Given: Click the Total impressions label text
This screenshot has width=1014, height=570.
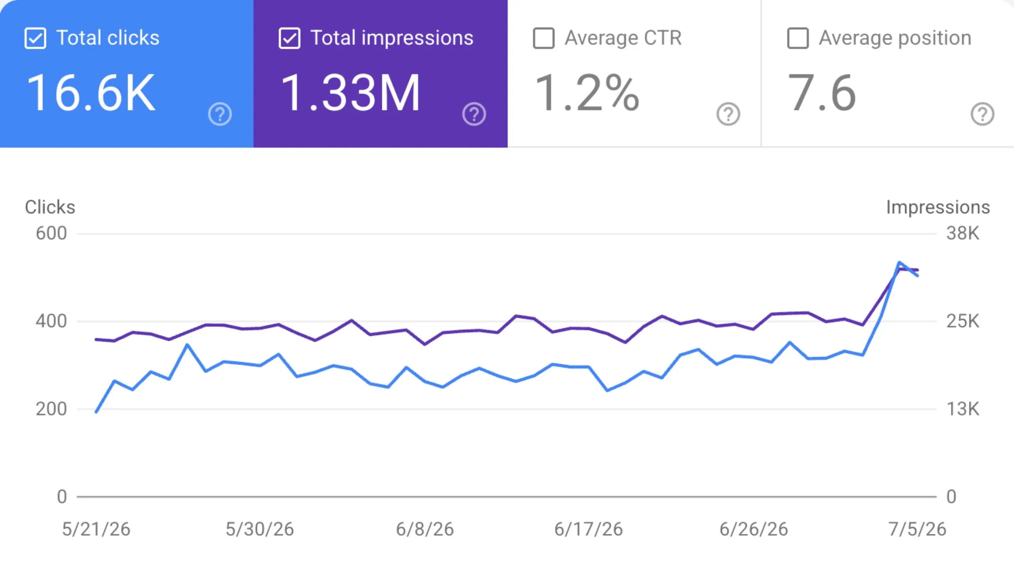Looking at the screenshot, I should click(x=392, y=38).
